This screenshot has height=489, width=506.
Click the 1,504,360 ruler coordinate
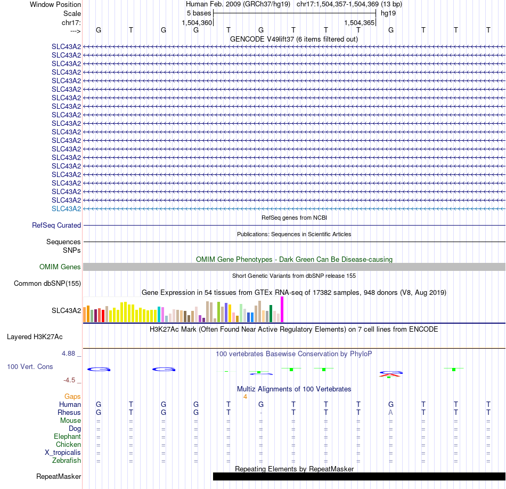click(197, 22)
